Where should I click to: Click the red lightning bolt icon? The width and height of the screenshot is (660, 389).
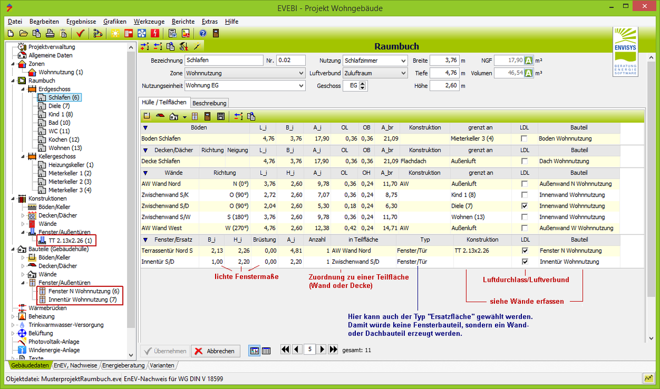point(155,33)
